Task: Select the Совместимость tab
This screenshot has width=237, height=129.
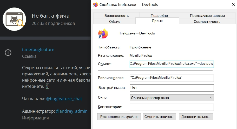Action: click(x=207, y=21)
